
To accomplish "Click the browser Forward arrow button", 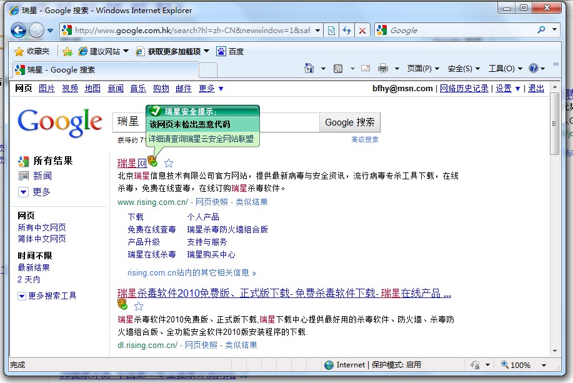I will (x=36, y=31).
